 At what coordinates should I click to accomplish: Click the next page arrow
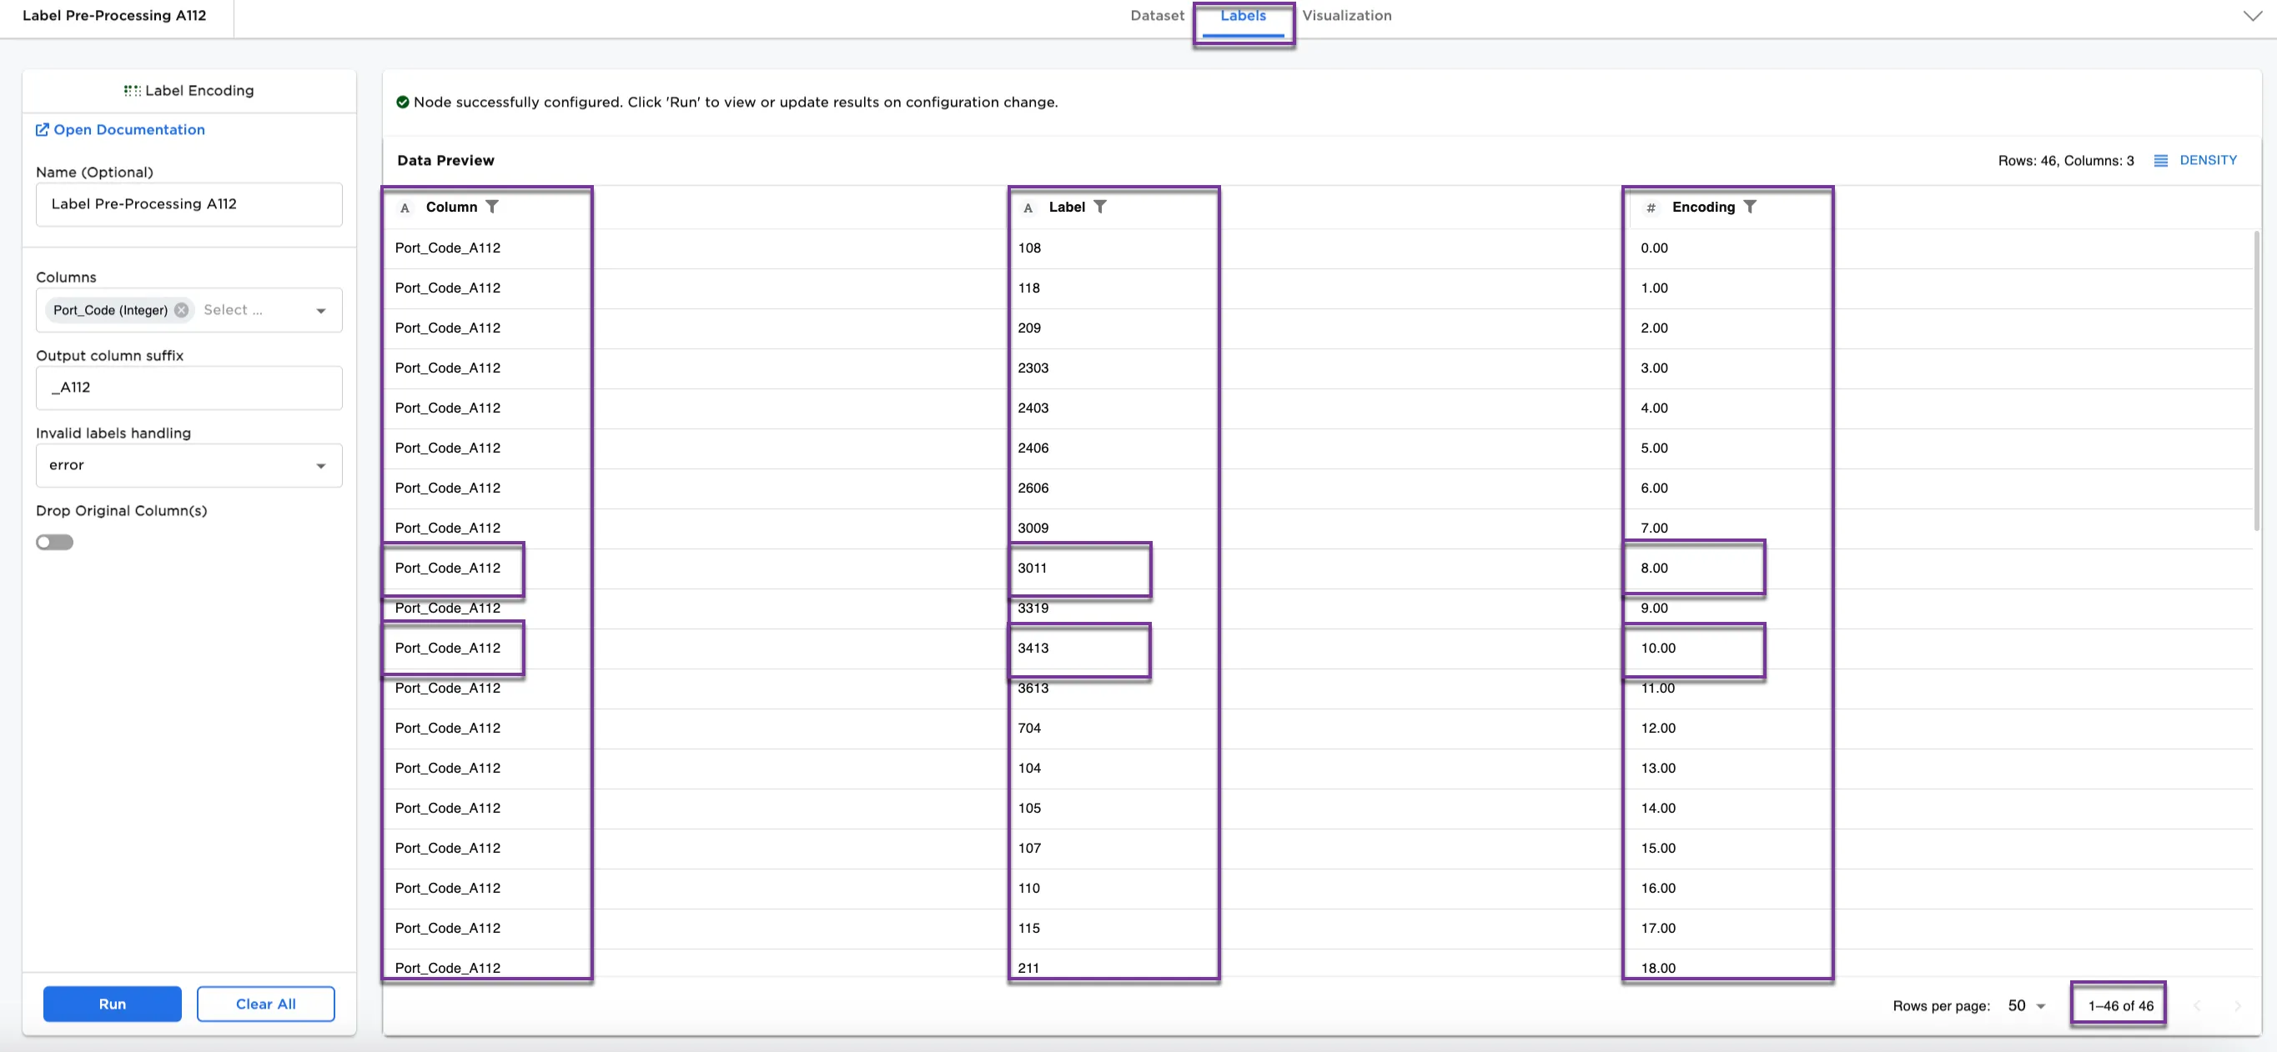tap(2236, 1006)
